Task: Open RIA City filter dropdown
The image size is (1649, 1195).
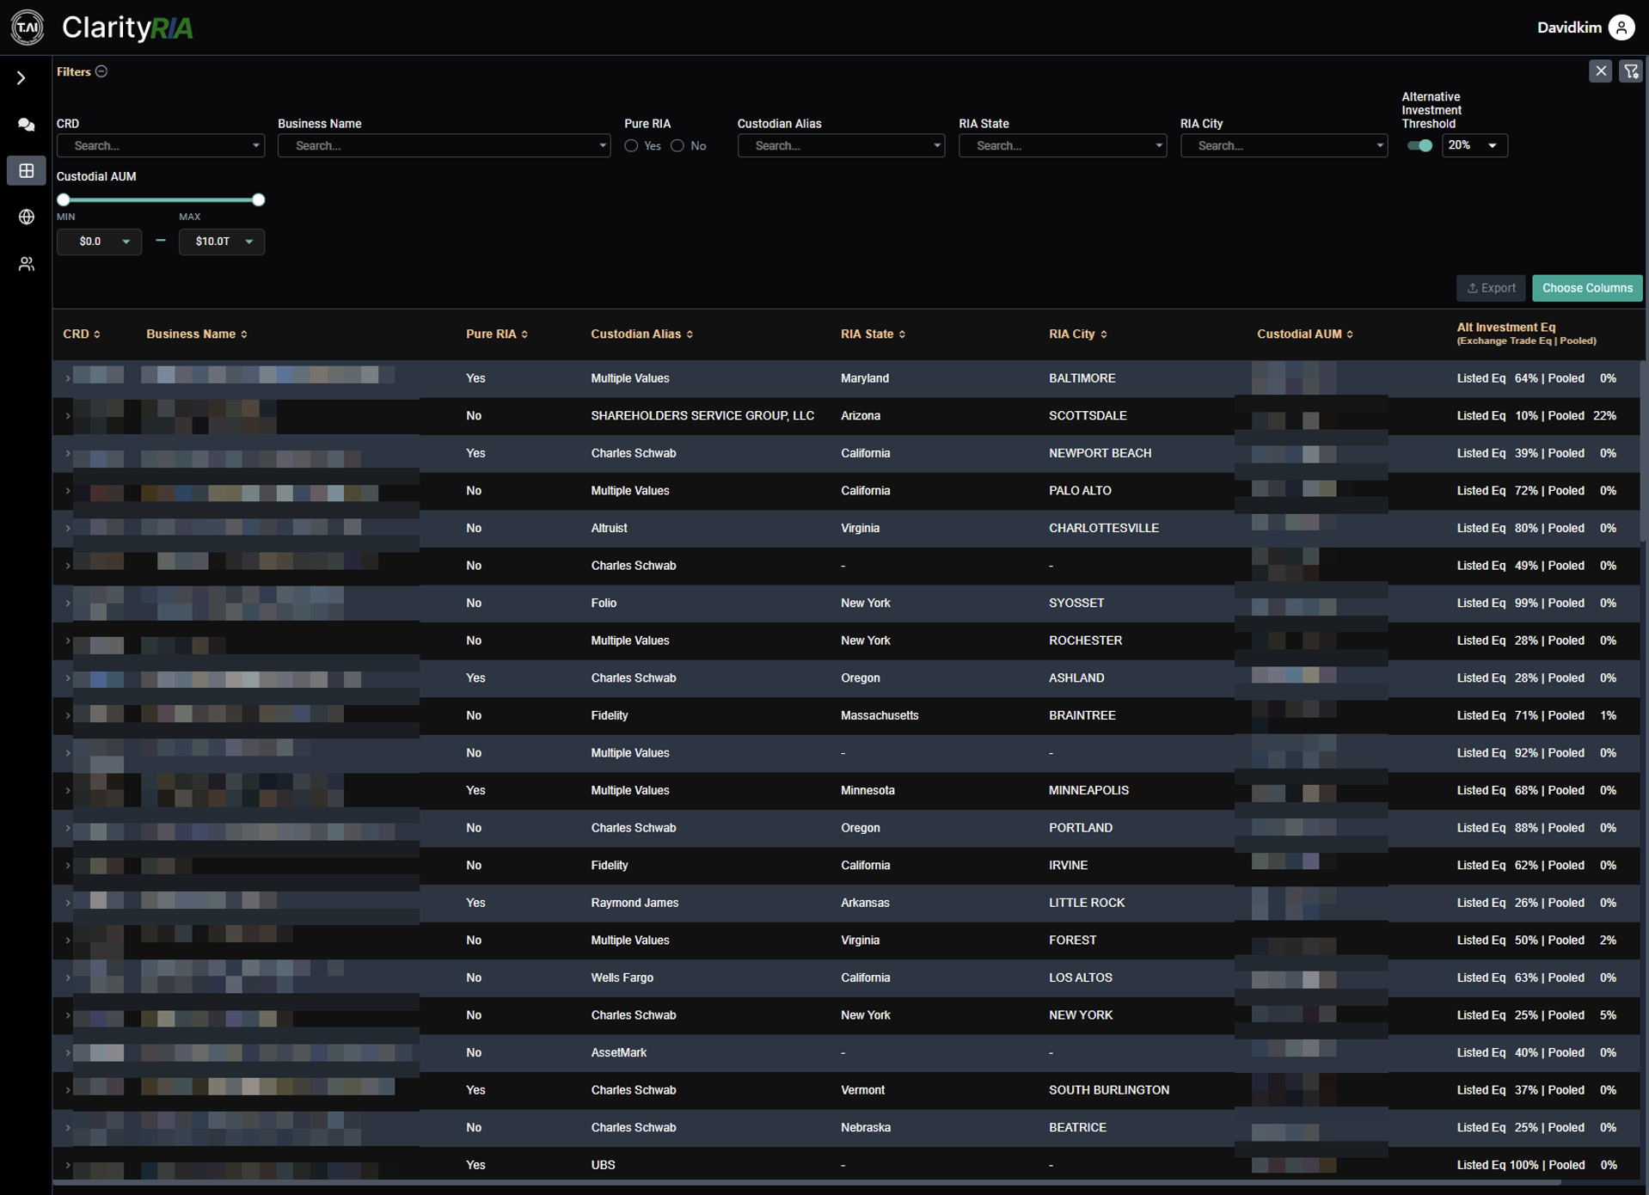Action: point(1284,145)
